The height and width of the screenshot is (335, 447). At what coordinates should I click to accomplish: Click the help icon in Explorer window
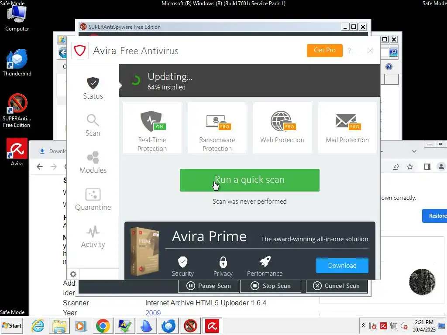(x=389, y=67)
